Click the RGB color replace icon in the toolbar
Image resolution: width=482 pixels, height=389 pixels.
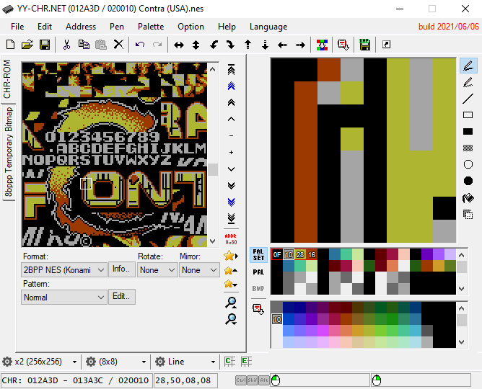[x=322, y=45]
